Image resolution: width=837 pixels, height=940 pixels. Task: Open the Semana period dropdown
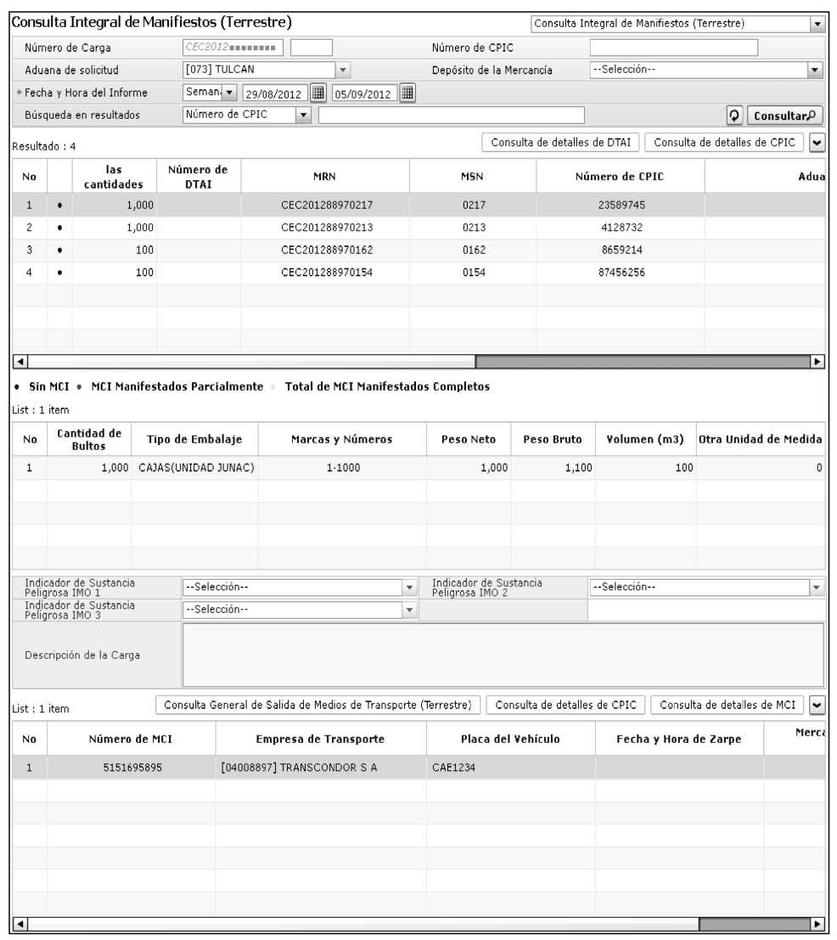(x=230, y=93)
